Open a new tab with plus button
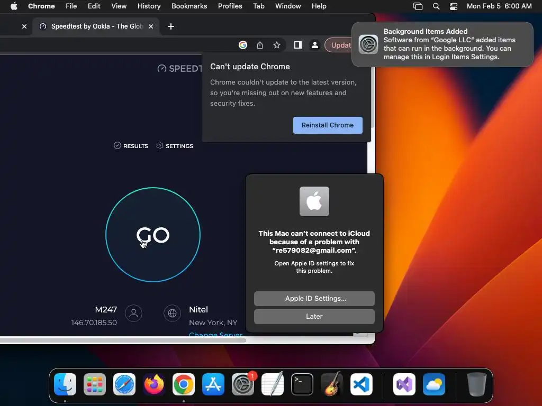The height and width of the screenshot is (406, 542). (x=171, y=26)
